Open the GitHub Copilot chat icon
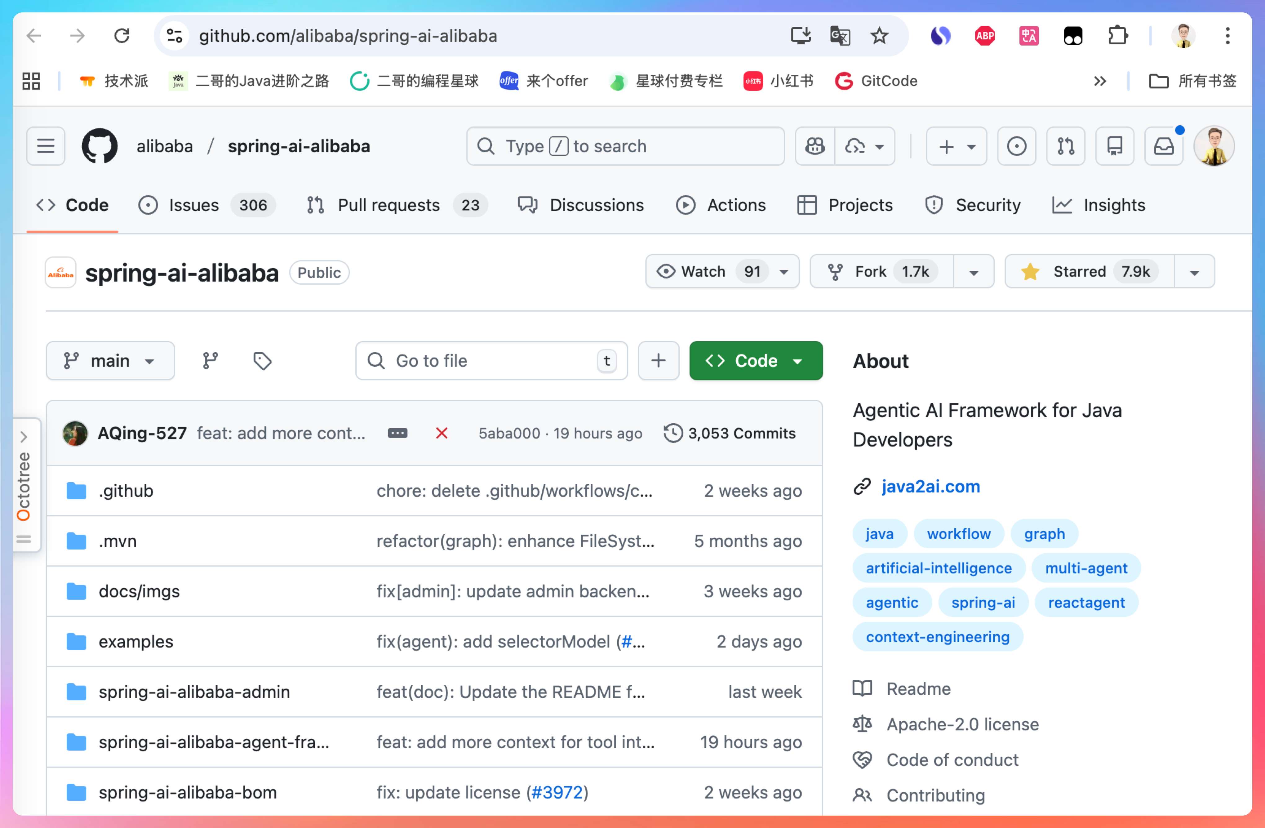The image size is (1265, 828). pos(815,146)
